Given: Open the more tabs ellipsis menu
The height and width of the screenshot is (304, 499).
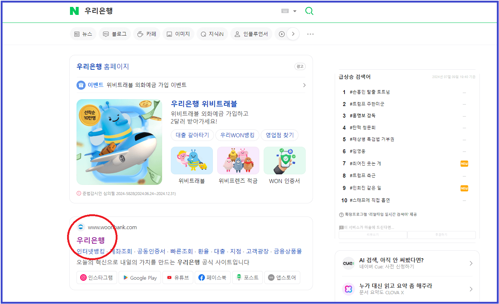Looking at the screenshot, I should point(310,34).
